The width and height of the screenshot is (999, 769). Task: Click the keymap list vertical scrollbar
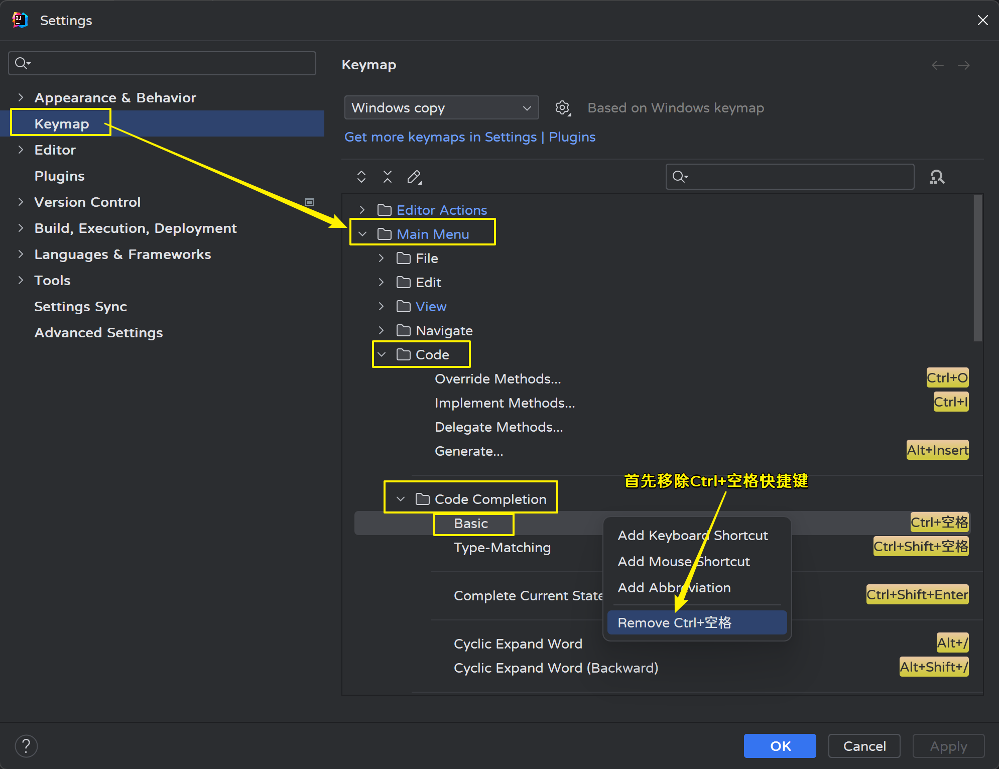977,269
